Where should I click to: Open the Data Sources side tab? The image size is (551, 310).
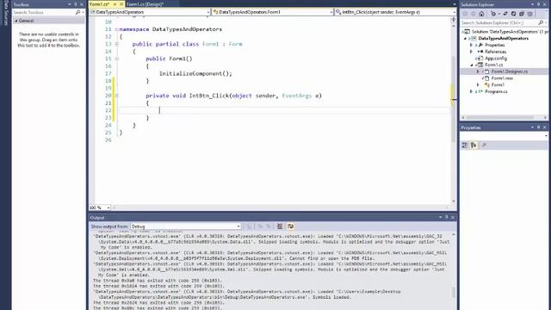click(x=5, y=13)
